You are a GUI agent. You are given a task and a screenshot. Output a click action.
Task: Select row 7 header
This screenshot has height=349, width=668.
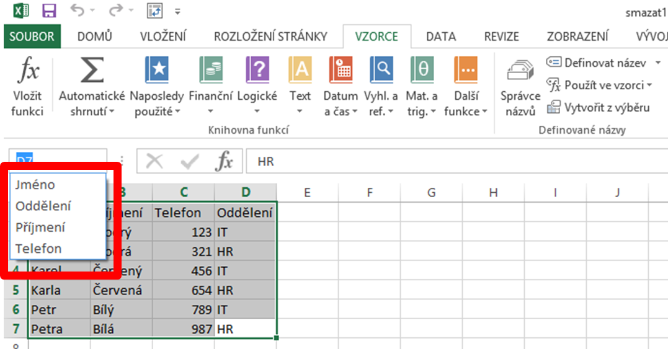(x=16, y=329)
